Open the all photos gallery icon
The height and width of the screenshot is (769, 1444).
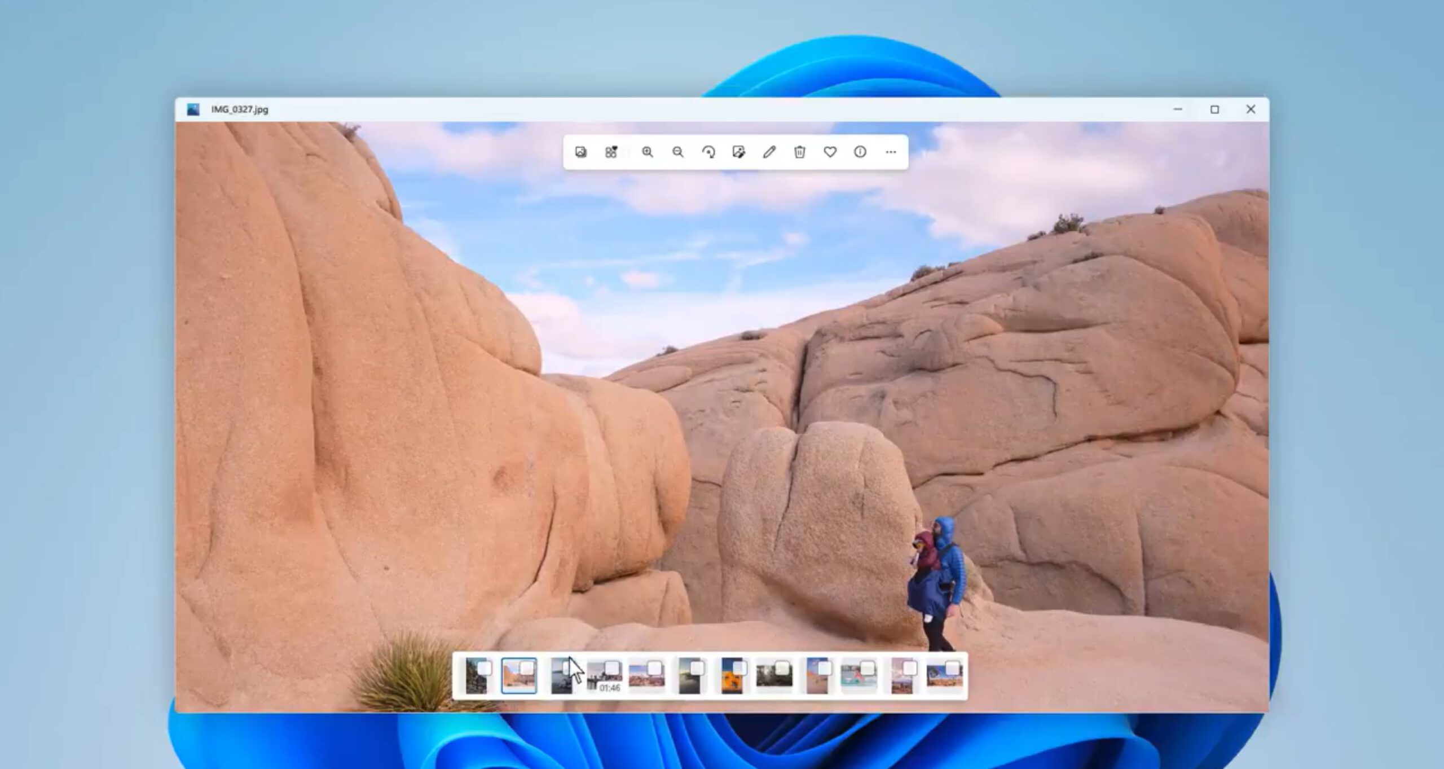580,152
